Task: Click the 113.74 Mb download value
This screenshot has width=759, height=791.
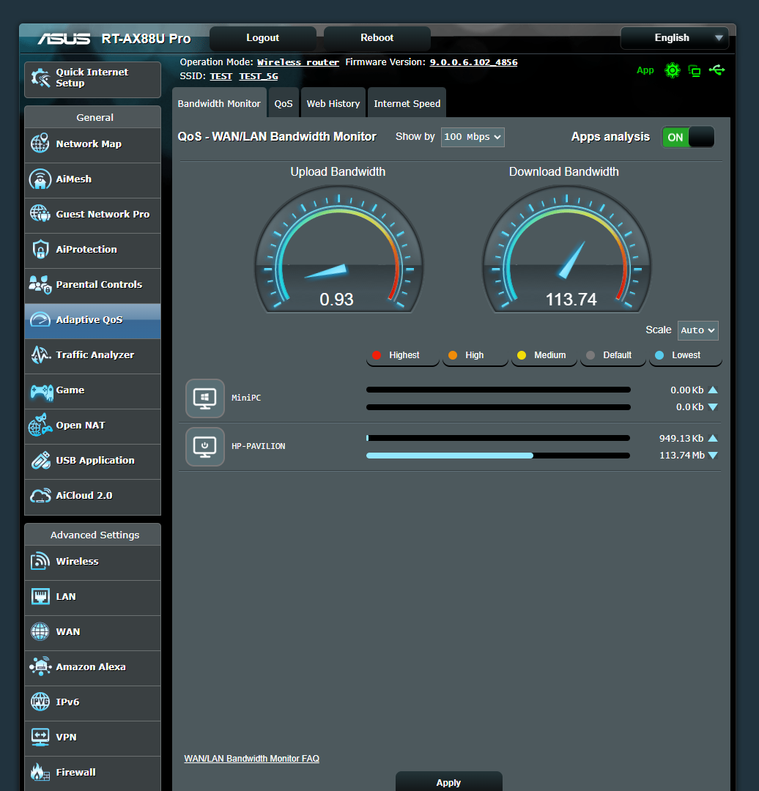Action: click(682, 456)
